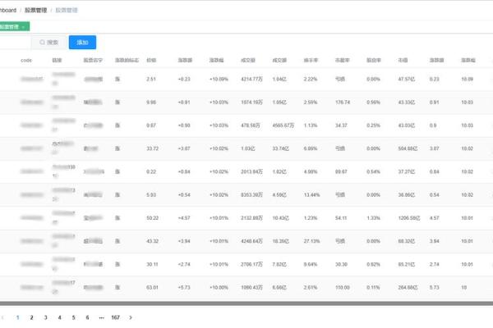The image size is (493, 328).
Task: Click the blue 添加 button
Action: click(82, 43)
